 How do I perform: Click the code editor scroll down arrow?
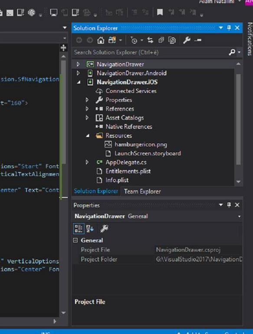point(63,313)
